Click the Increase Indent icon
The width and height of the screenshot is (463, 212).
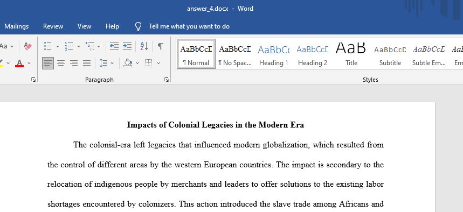127,46
